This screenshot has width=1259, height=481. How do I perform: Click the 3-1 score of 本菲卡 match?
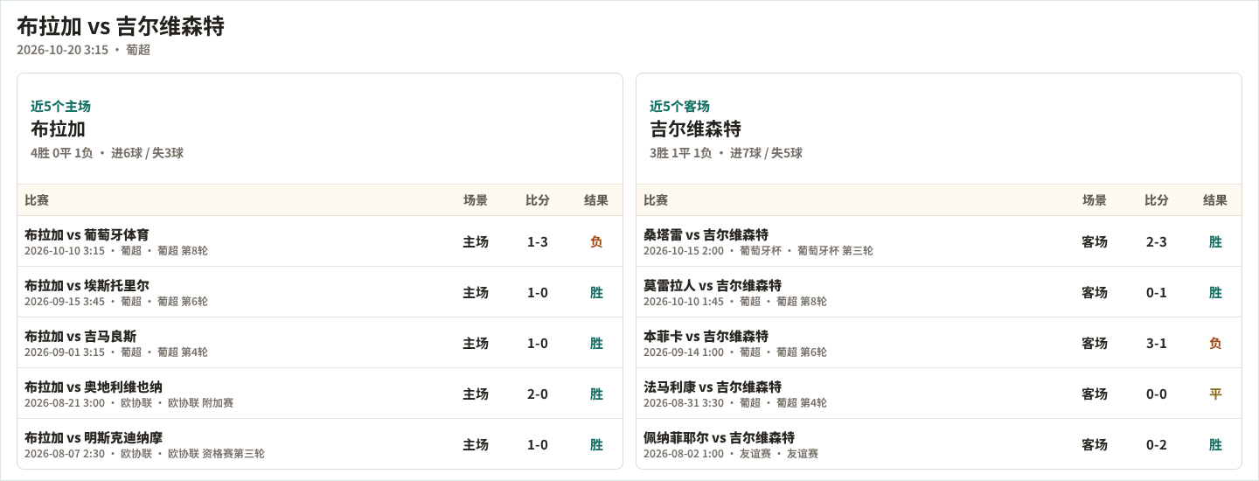pos(1157,343)
